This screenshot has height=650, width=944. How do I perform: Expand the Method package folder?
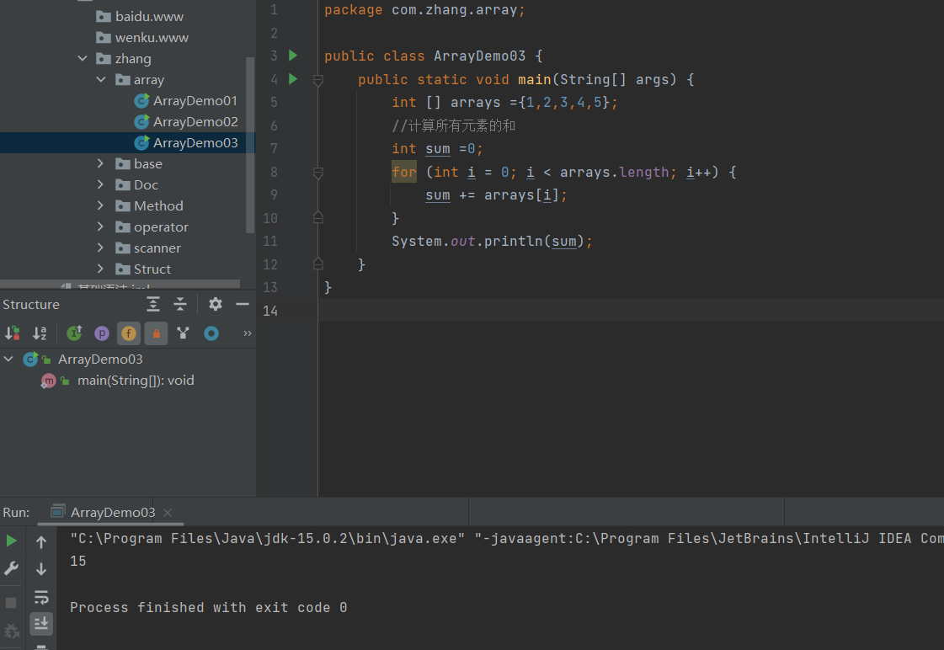[100, 205]
